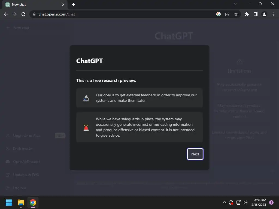279x209 pixels.
Task: Open a new browser tab with plus
Action: 74,5
